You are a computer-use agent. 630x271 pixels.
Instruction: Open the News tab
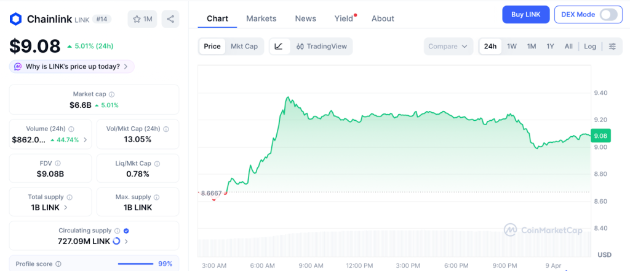coord(305,18)
